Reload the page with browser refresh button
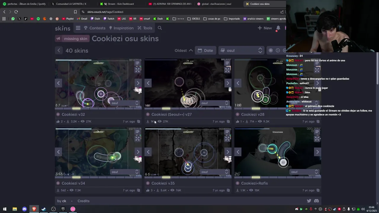379x213 pixels. [x=16, y=12]
